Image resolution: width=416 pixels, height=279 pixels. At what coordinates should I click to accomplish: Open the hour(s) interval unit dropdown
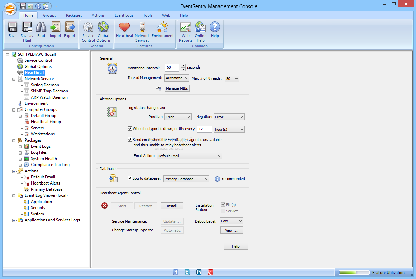[229, 129]
